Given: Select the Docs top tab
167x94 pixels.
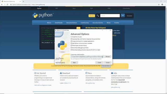Looking at the screenshot, I should [x=74, y=8].
